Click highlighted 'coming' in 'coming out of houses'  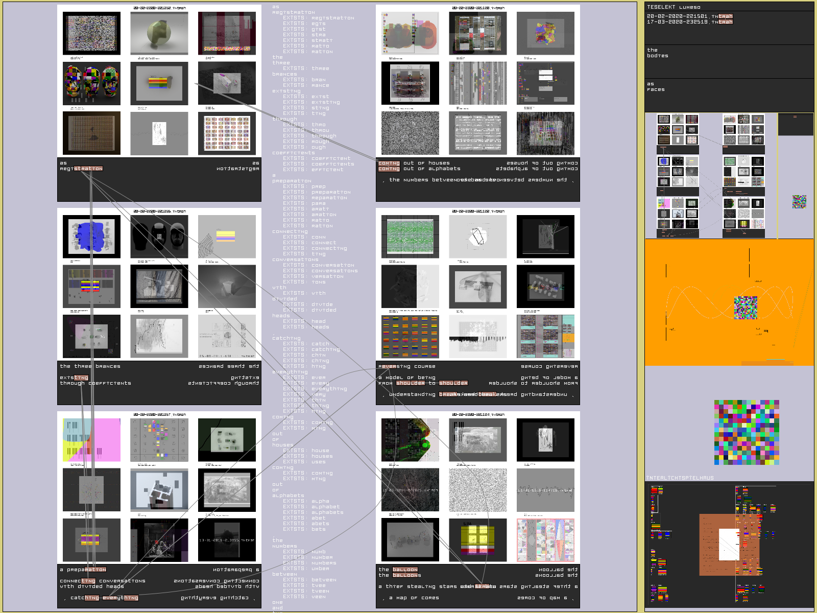pyautogui.click(x=389, y=163)
